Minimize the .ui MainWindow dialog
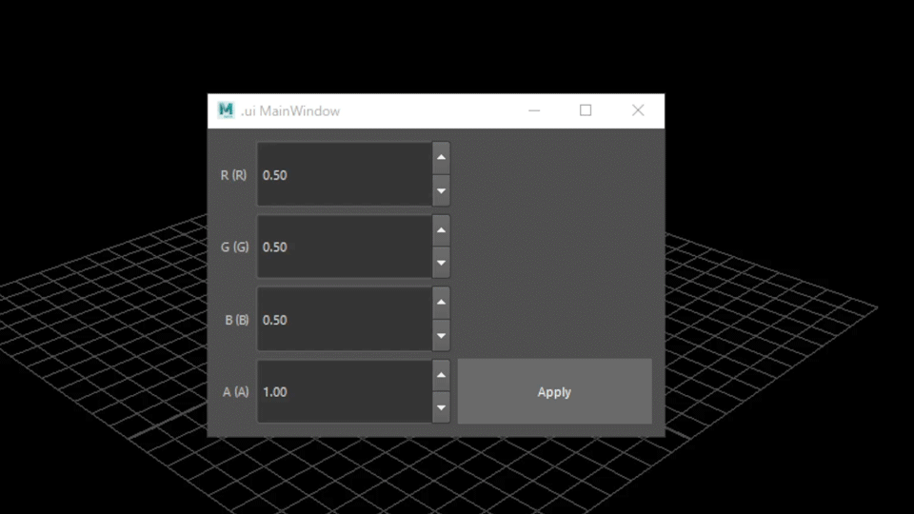The image size is (914, 514). click(x=534, y=110)
